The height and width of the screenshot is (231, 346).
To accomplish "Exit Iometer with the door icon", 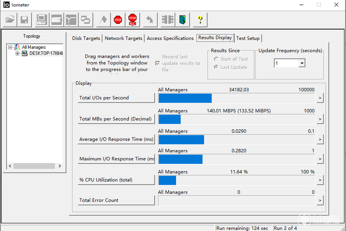I will pos(182,20).
